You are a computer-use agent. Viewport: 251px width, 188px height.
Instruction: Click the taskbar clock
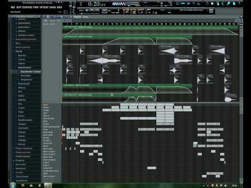(x=235, y=185)
